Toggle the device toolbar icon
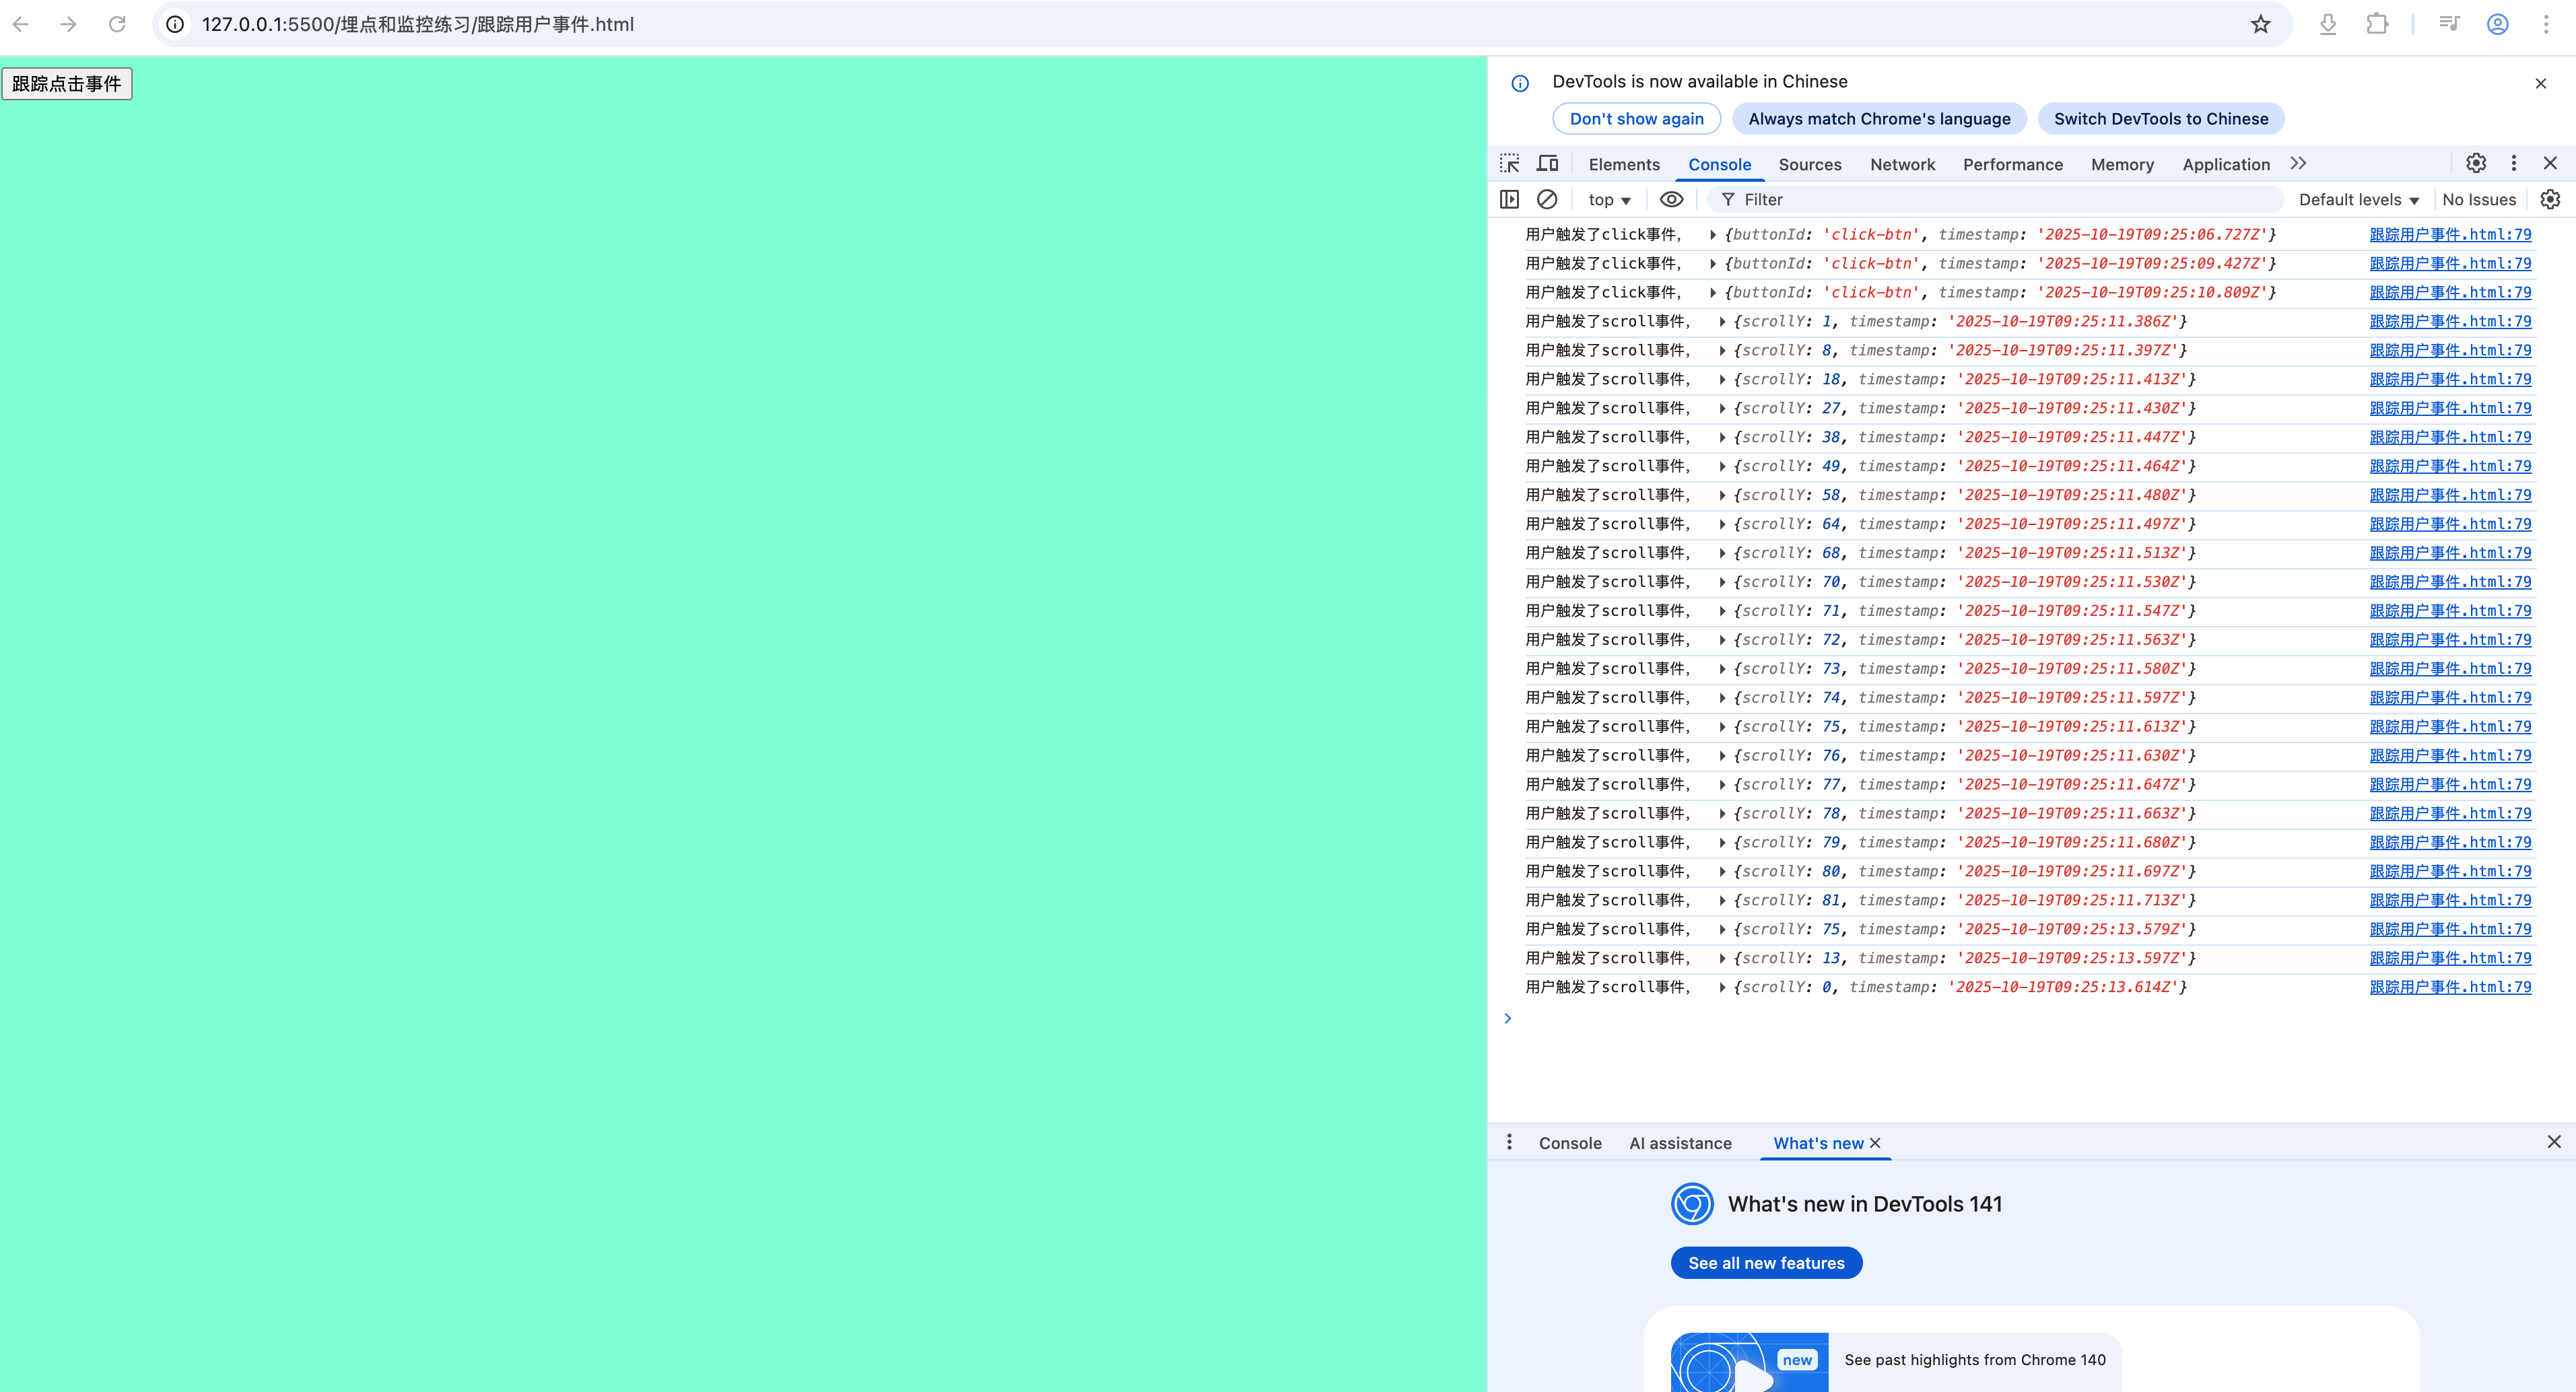Screen dimensions: 2576x1392 (1548, 163)
